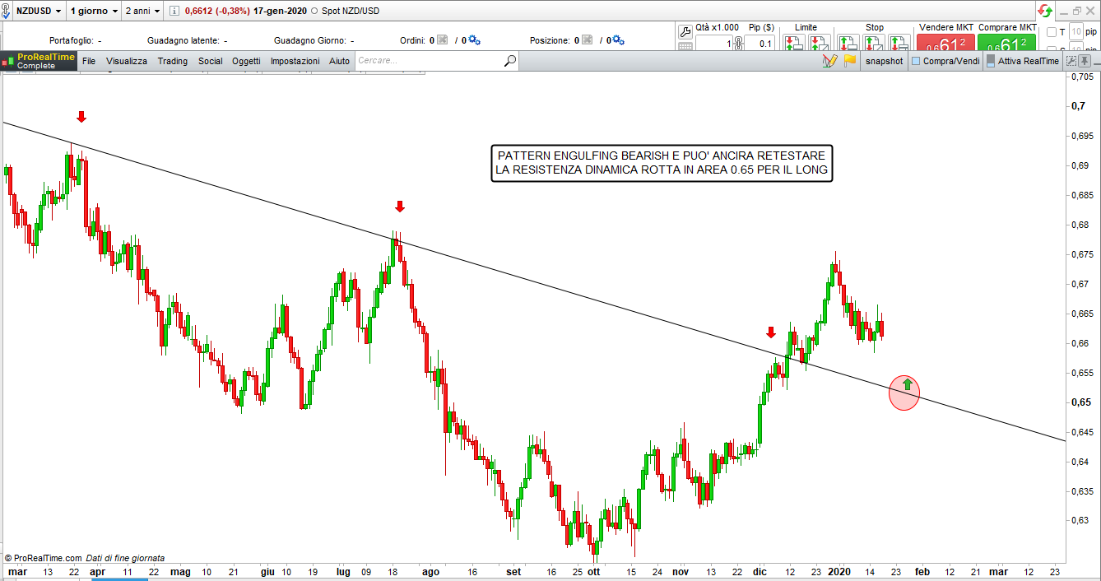Toggle Attiva RealTime switch
1101x581 pixels.
pyautogui.click(x=990, y=61)
